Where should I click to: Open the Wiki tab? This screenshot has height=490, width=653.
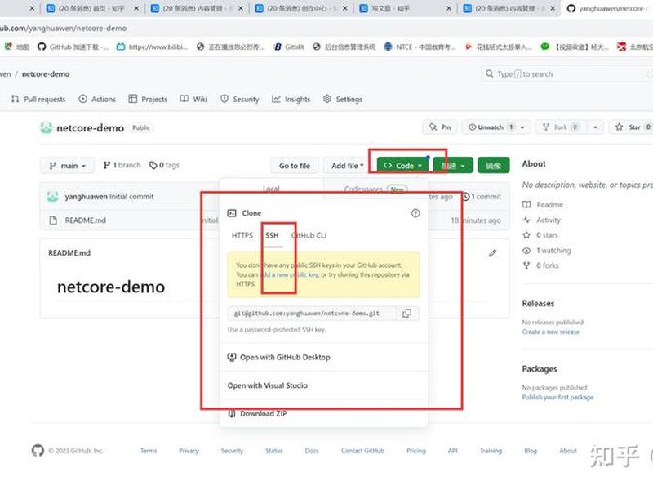click(193, 99)
